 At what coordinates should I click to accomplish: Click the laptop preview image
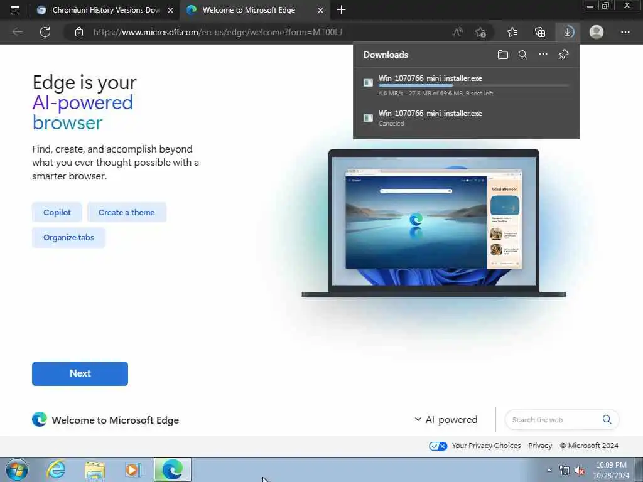(433, 223)
